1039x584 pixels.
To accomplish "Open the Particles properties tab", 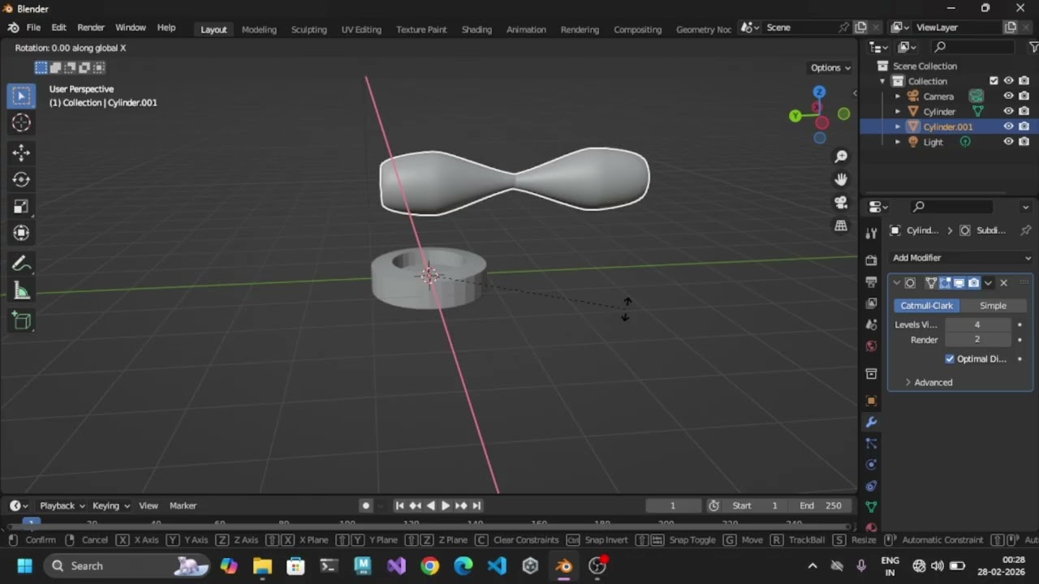I will (871, 444).
